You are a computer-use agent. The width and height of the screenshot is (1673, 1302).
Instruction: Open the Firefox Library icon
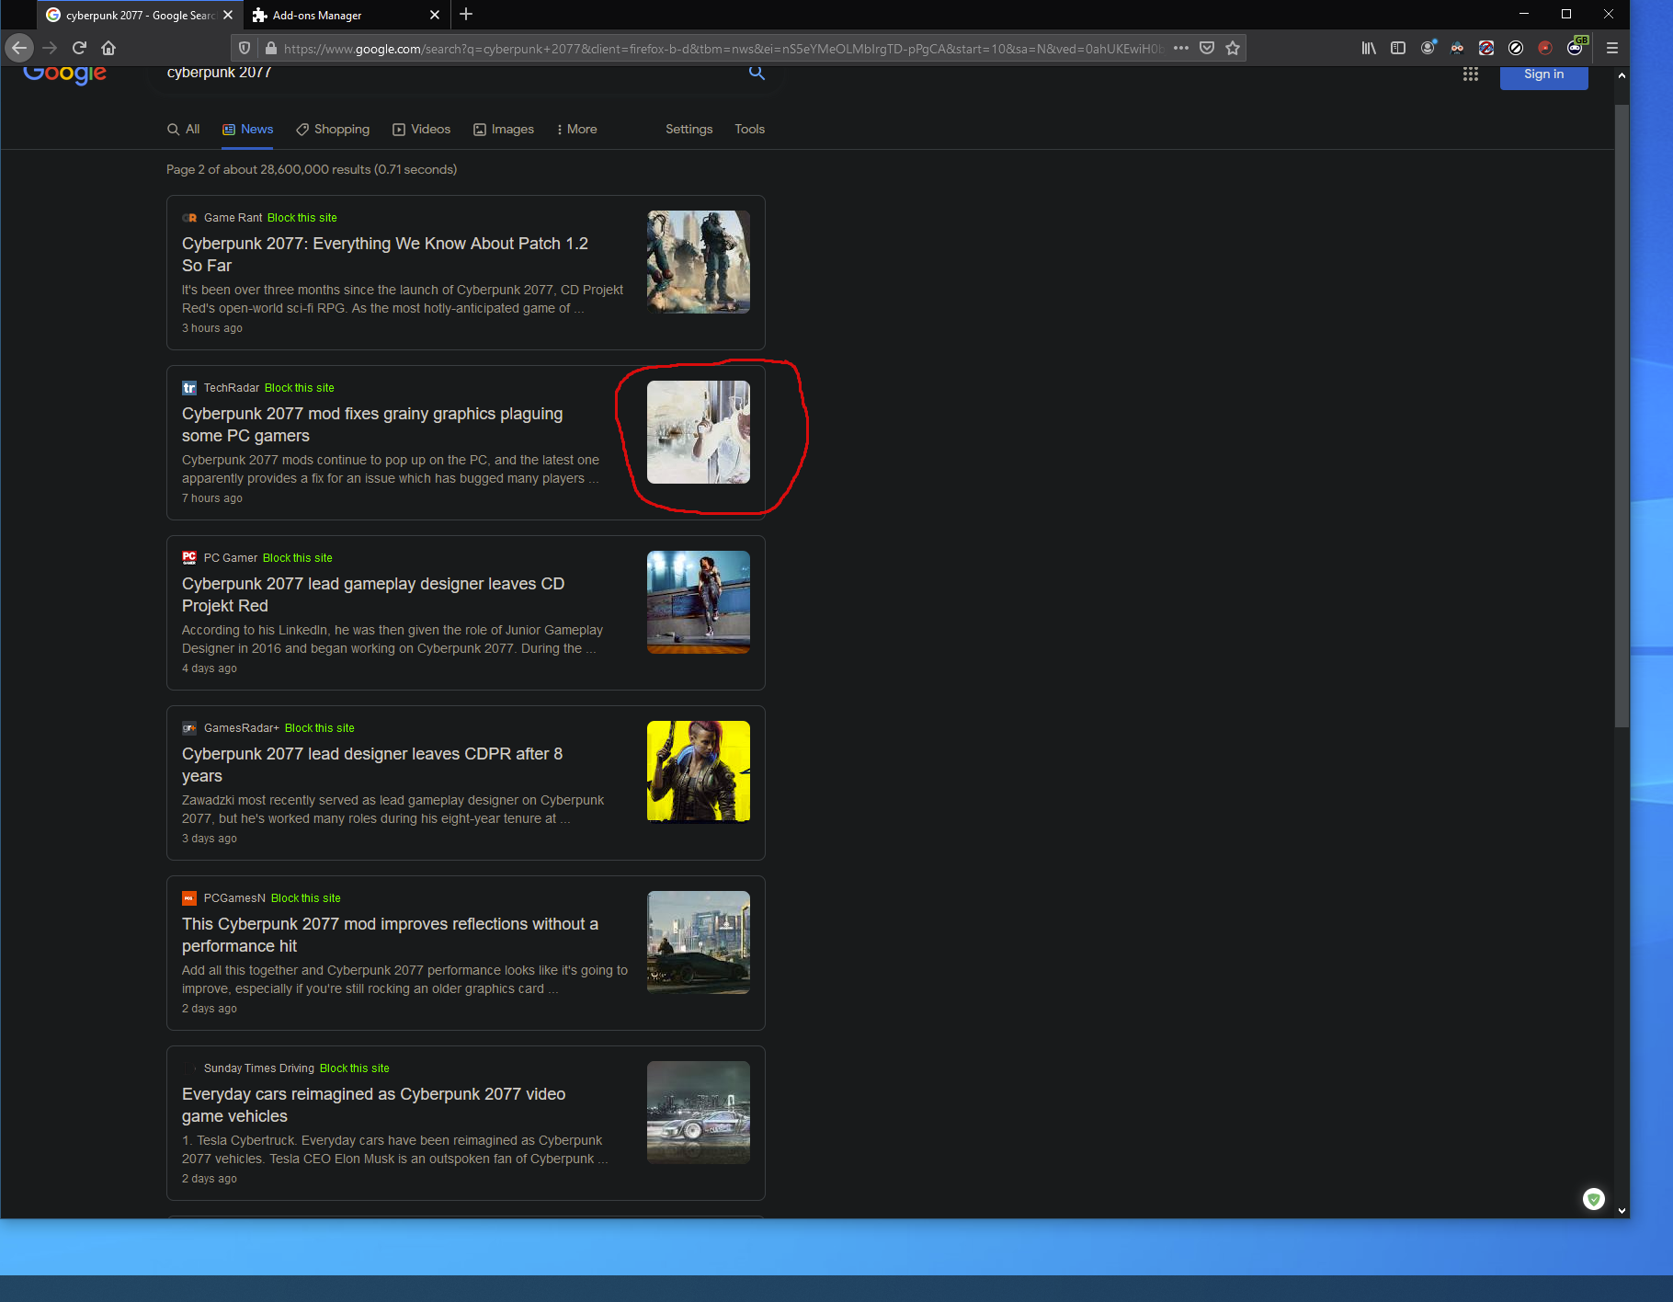click(1369, 48)
